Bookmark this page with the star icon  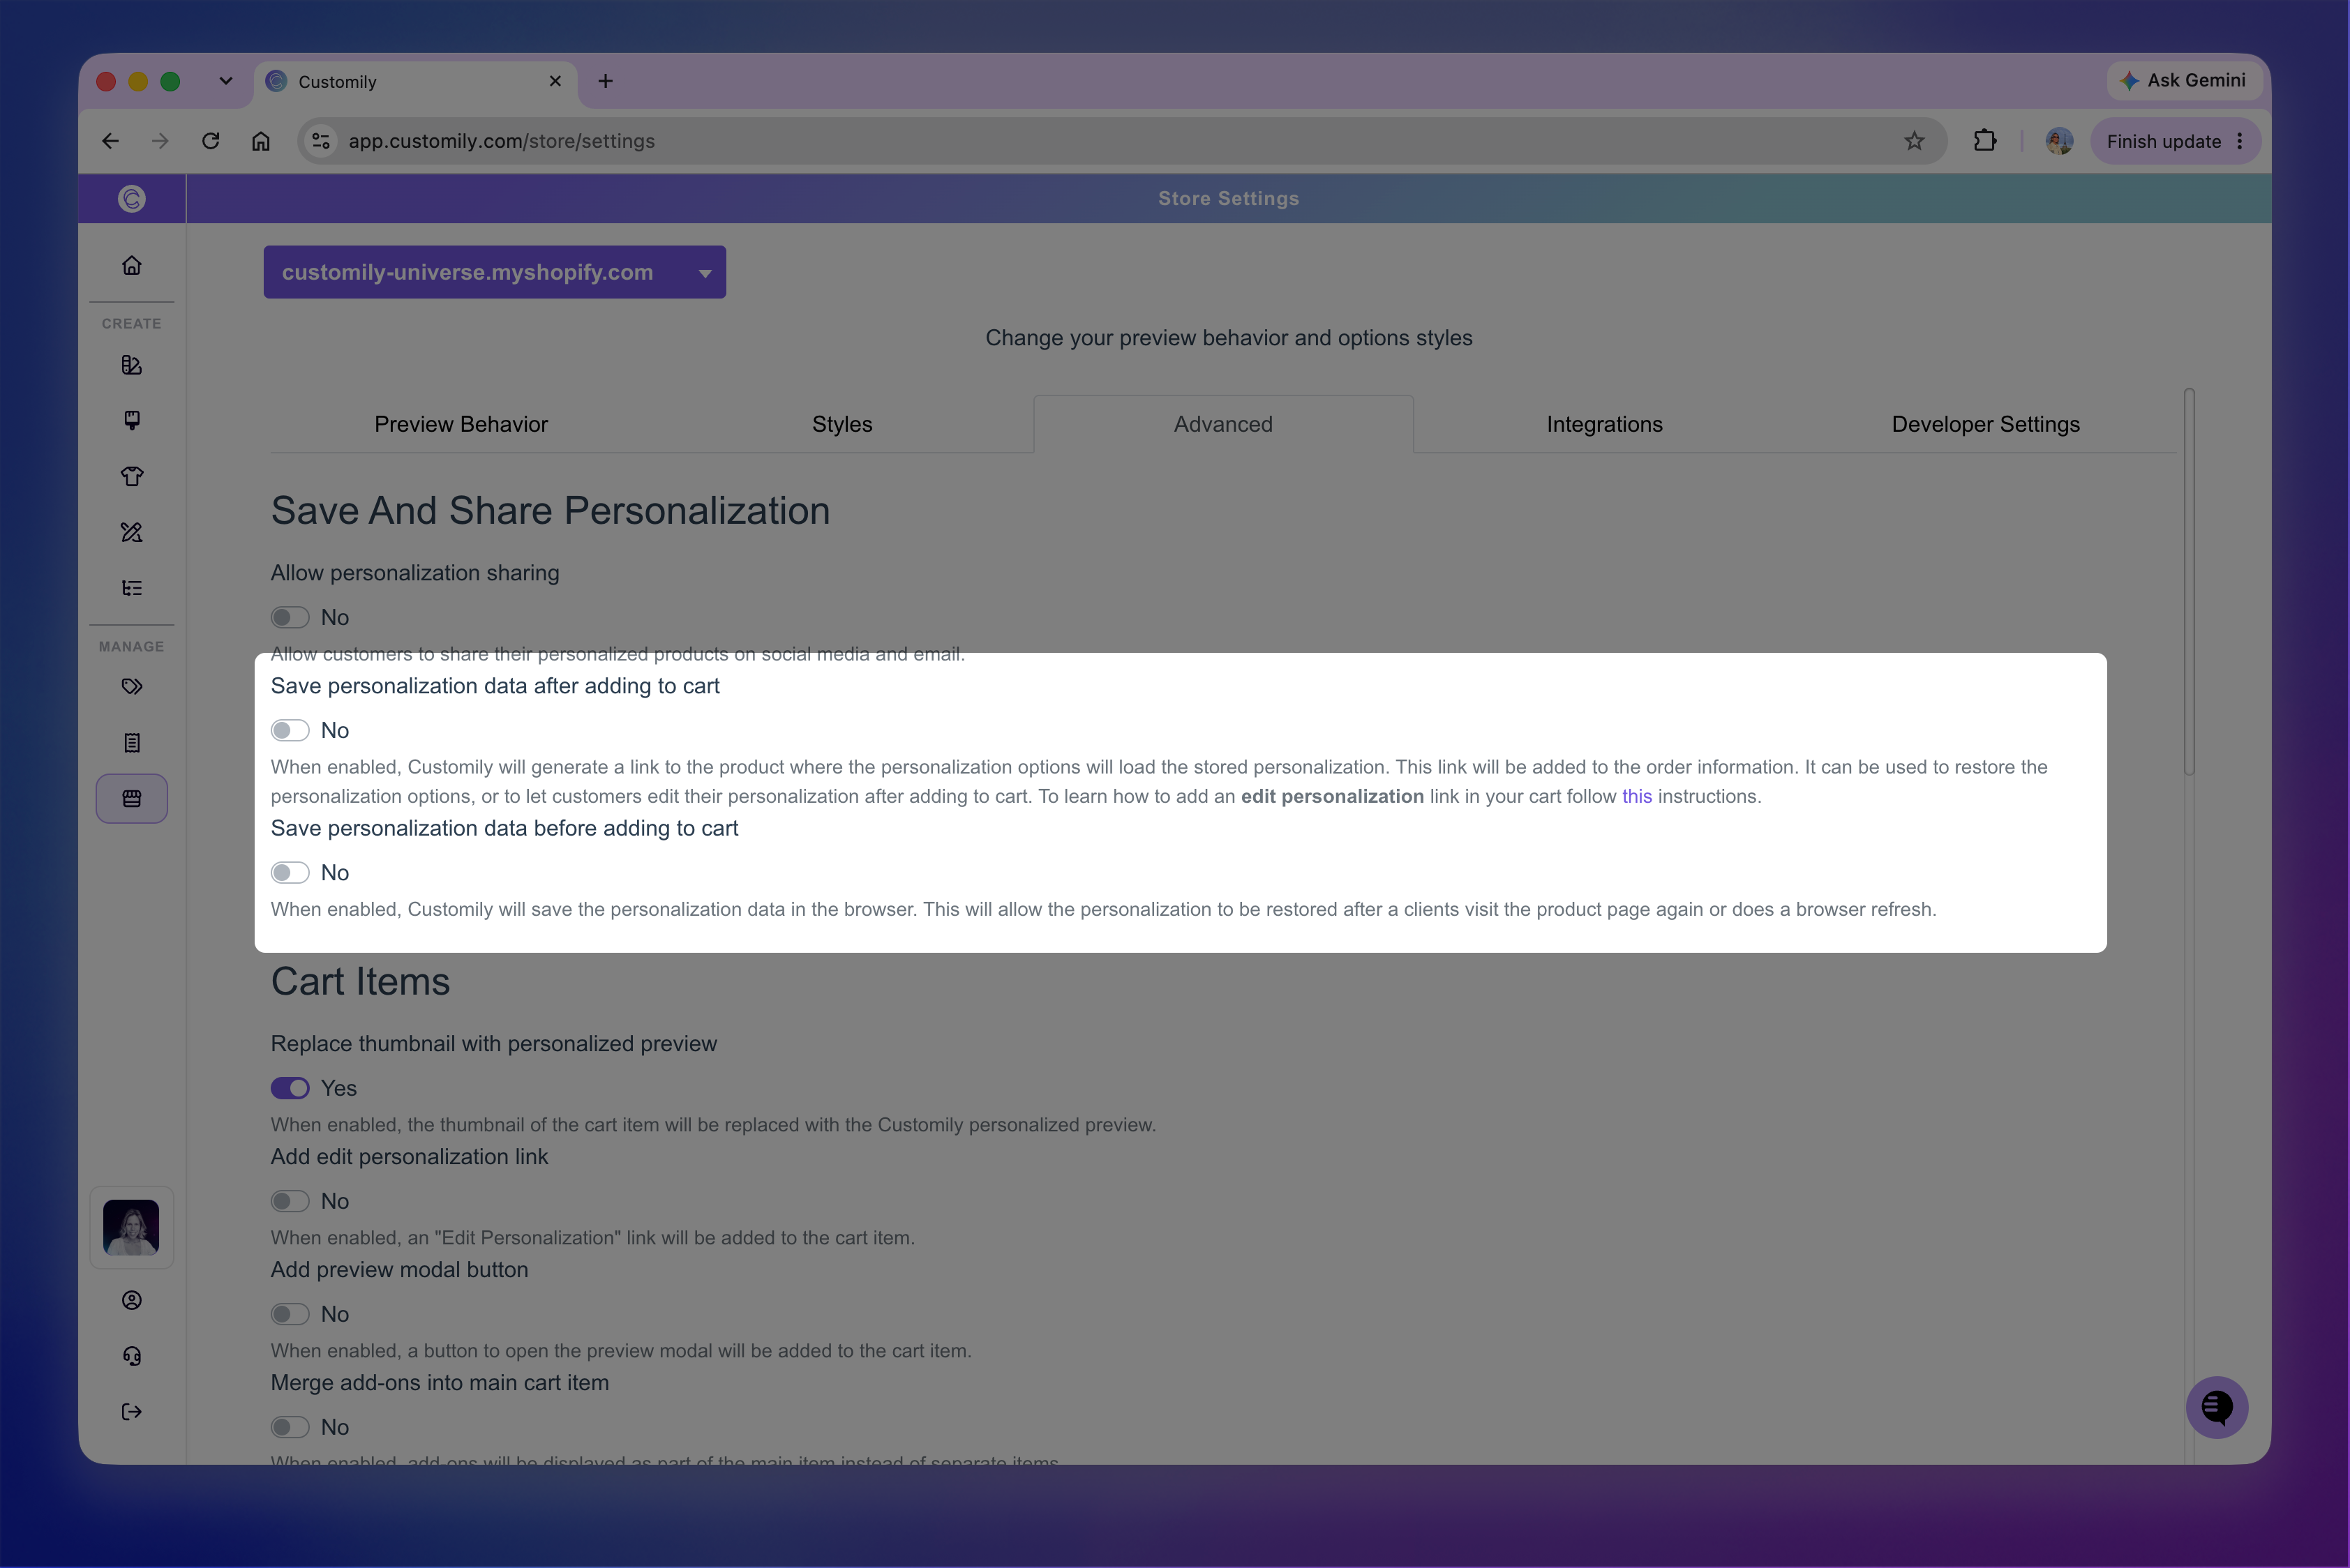[x=1914, y=141]
